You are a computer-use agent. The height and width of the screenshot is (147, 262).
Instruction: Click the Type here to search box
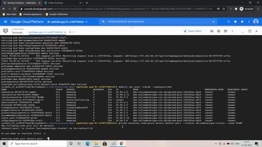[38, 144]
